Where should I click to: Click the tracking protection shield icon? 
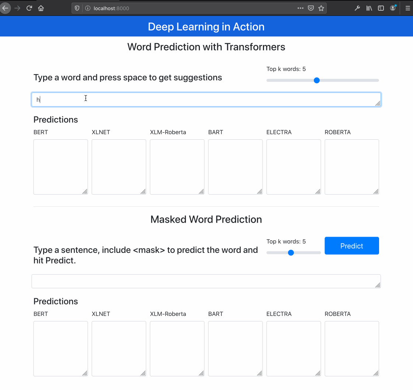[x=77, y=8]
